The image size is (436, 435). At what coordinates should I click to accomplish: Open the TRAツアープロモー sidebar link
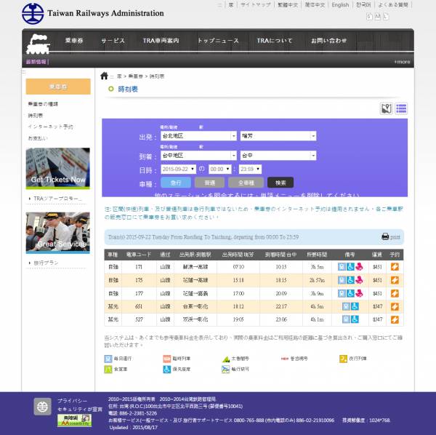click(57, 199)
